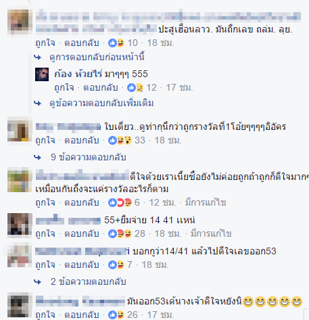Open มีการแก้ไข edit history on 12 ชม. comment
This screenshot has height=320, width=309.
point(206,203)
